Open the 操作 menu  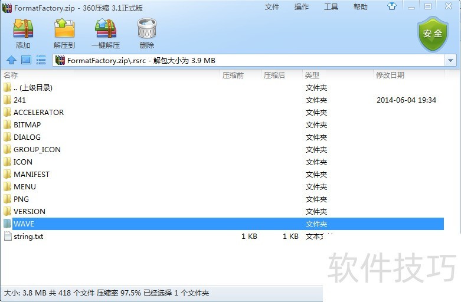(x=302, y=6)
